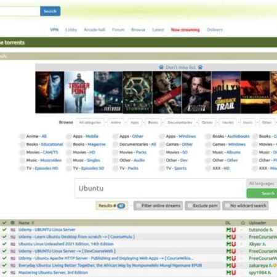
Task: Expand the Music browse category
Action: (x=247, y=122)
